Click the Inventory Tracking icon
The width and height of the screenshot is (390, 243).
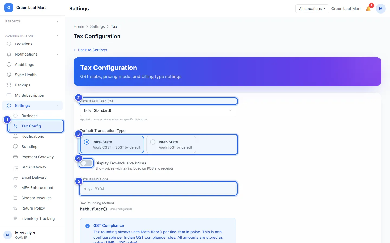point(15,218)
